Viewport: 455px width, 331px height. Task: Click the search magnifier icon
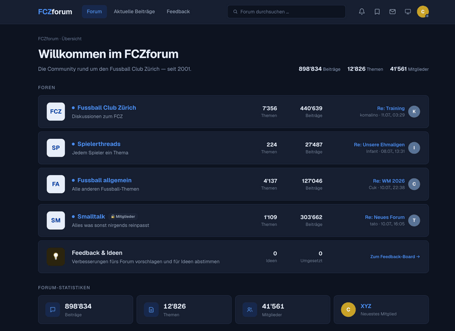pos(235,11)
